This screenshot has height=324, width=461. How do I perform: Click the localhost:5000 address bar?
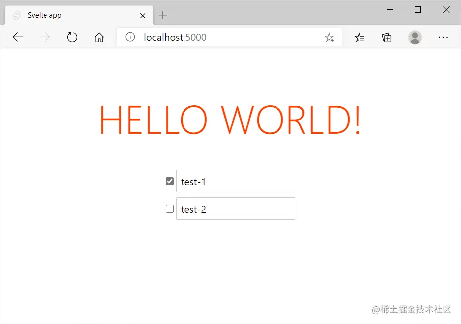point(230,37)
